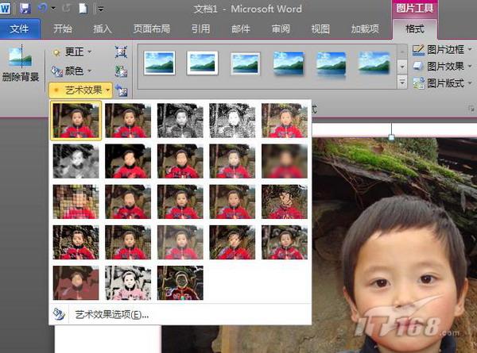Open the picture styles dialog launcher
This screenshot has width=477, height=353.
(471, 109)
